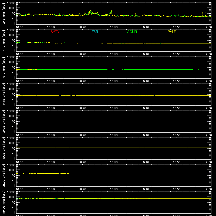Screen dimensions: 216x216
Task: Click the 1000 tick label on the 2695 MHz axis
Action: [x=12, y=116]
